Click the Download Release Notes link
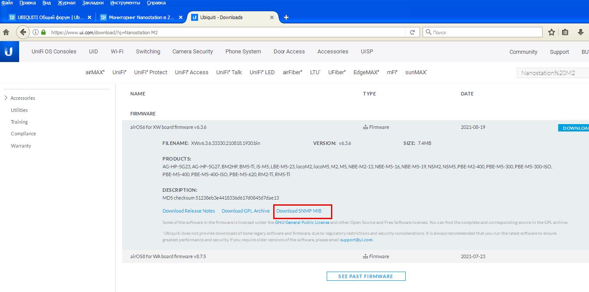Viewport: 589px width, 292px height. coord(189,211)
